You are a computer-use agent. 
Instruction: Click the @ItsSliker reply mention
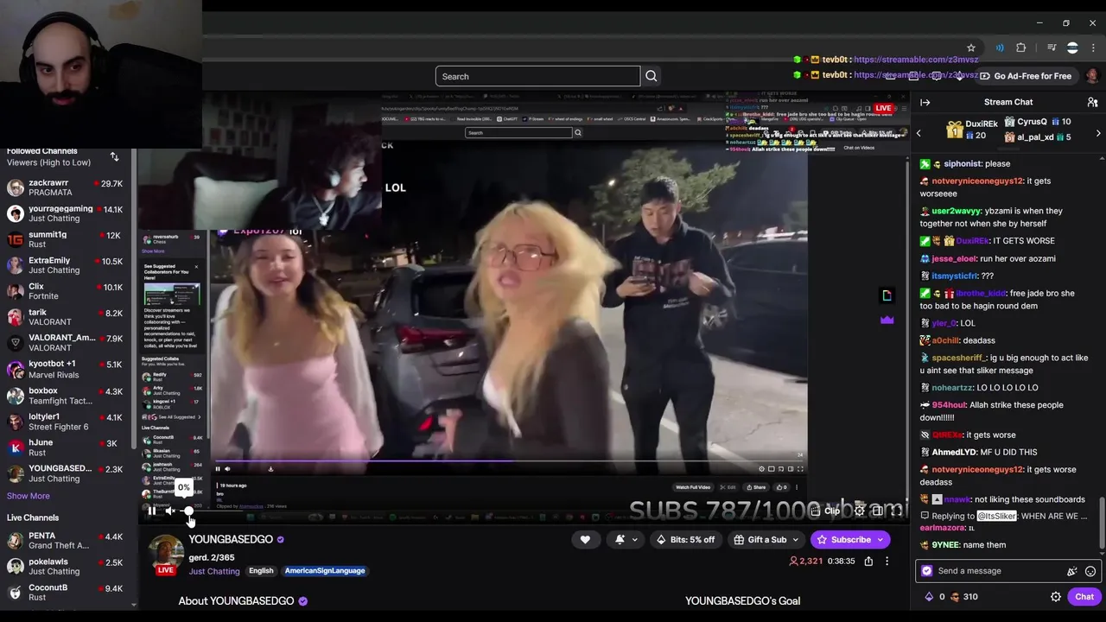997,517
